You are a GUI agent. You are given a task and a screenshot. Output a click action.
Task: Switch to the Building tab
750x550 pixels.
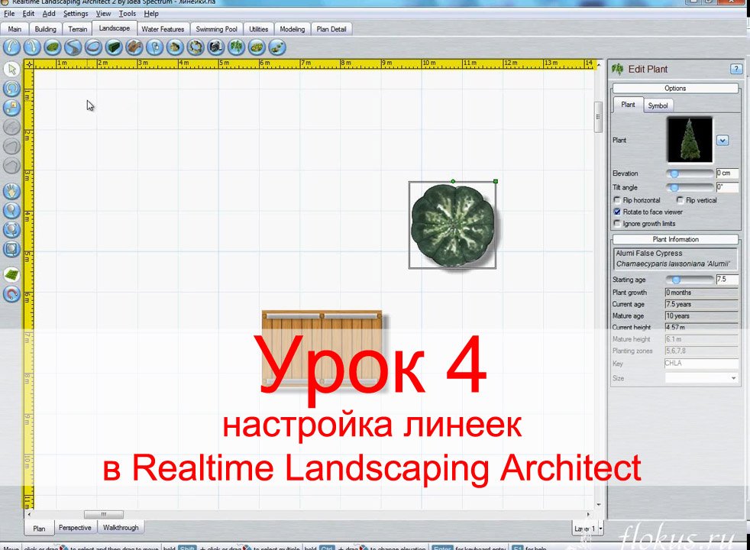click(45, 29)
